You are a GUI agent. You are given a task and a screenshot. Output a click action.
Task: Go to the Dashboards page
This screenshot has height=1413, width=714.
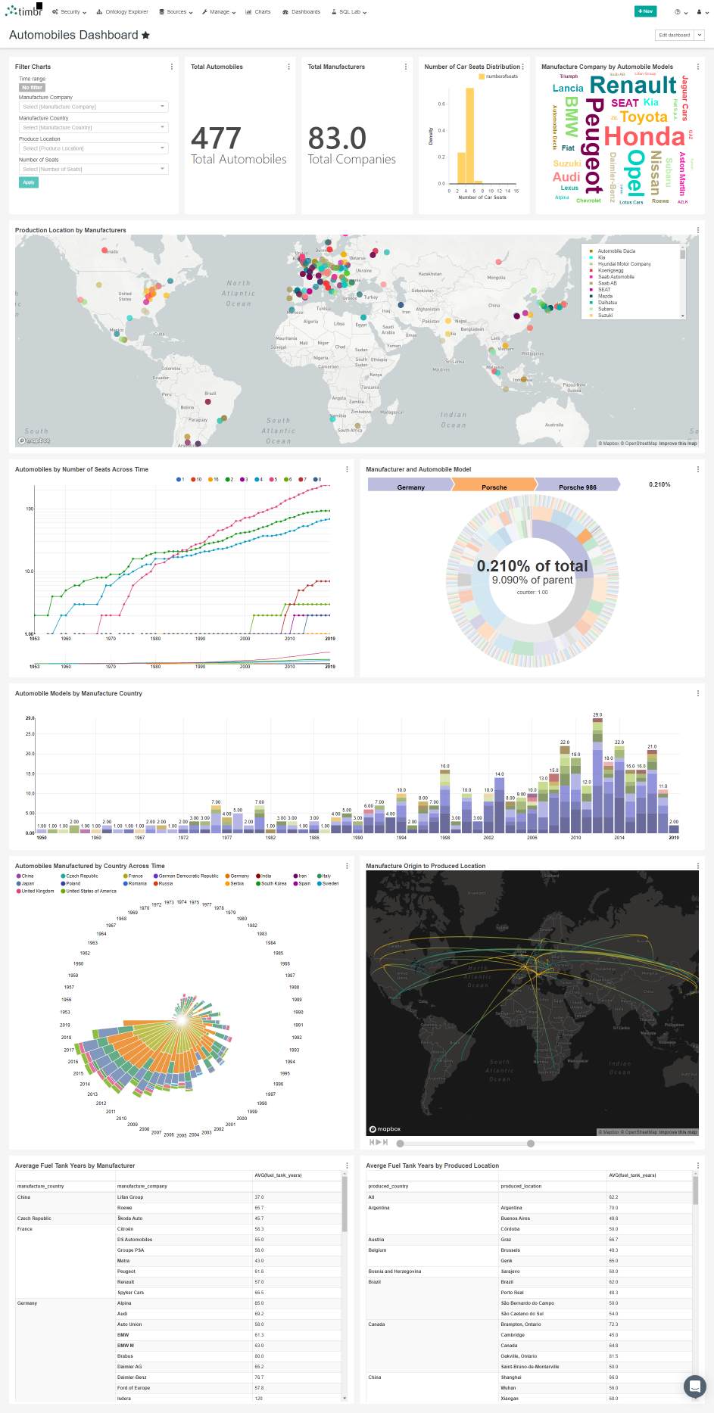[301, 12]
